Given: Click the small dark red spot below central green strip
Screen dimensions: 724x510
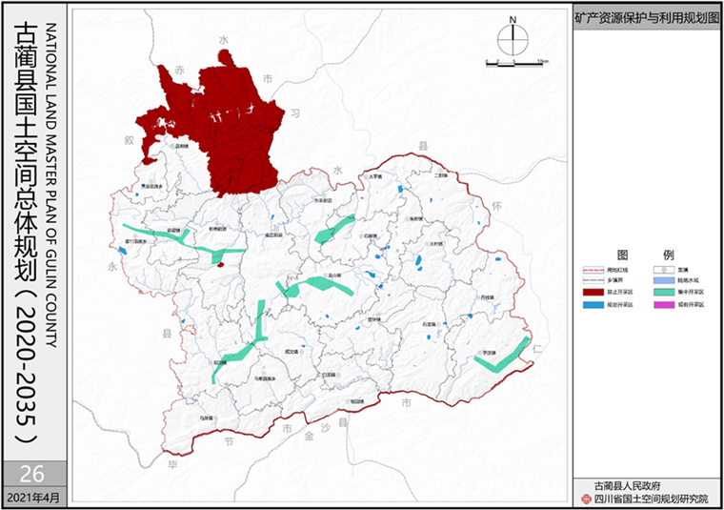Looking at the screenshot, I should coord(220,264).
